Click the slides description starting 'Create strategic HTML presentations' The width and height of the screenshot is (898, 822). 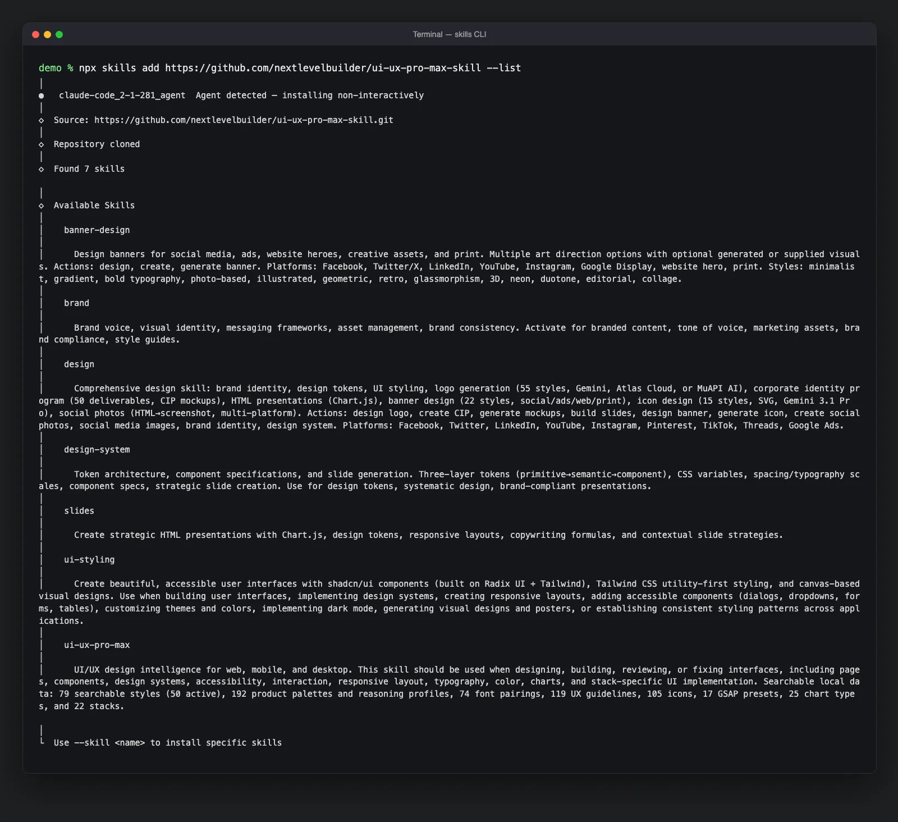click(x=428, y=535)
